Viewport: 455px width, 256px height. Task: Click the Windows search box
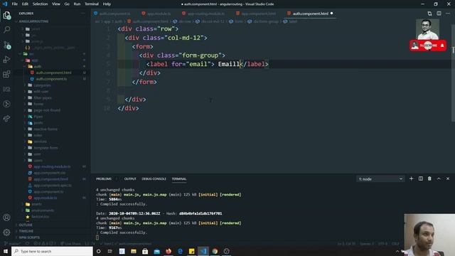tap(52, 251)
